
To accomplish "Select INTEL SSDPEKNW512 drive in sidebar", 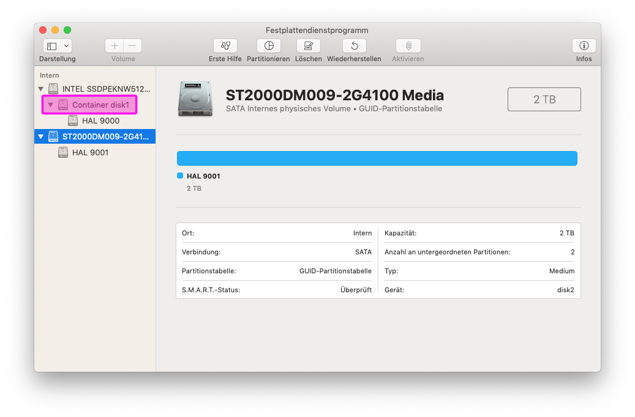I will click(95, 89).
